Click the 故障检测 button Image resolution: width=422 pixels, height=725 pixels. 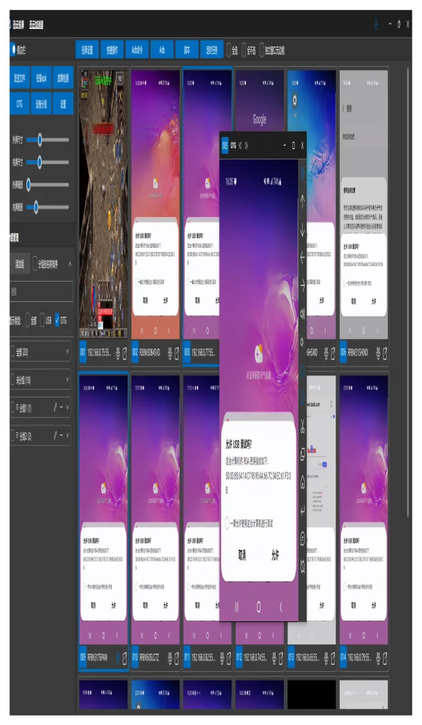pyautogui.click(x=63, y=77)
